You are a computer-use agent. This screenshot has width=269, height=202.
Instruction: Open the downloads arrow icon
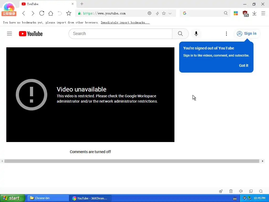[x=254, y=13]
